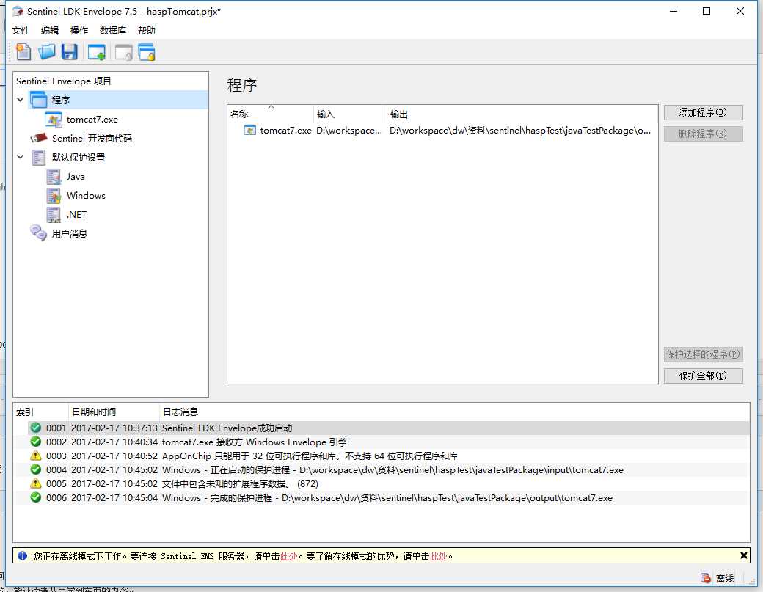Click the 保护选择的程序(P) button
Screen dimensions: 763x592
point(703,354)
